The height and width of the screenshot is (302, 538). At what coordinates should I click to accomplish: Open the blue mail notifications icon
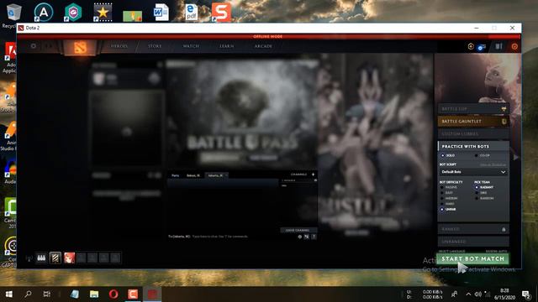pos(482,47)
